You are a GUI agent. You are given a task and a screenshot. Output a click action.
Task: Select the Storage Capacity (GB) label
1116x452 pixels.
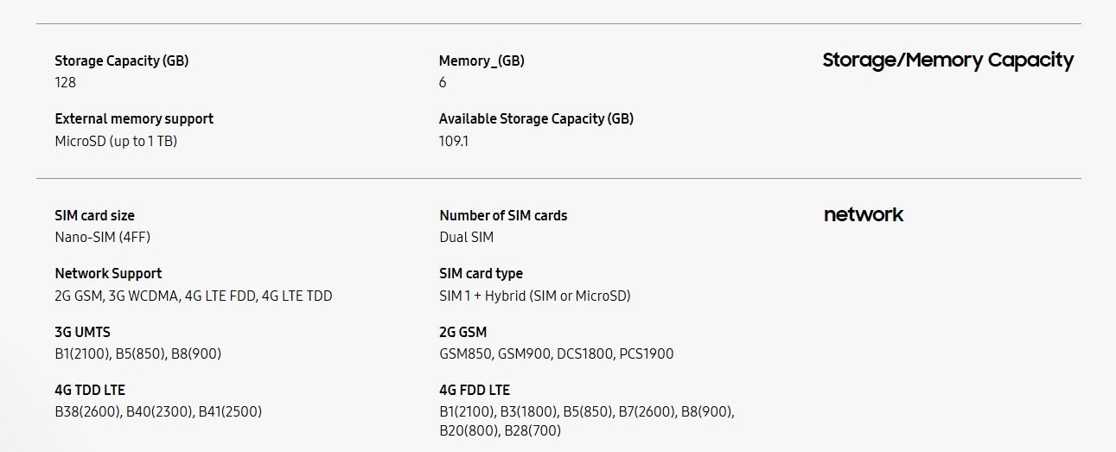coord(122,60)
